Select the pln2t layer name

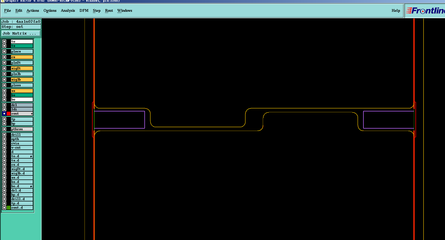click(x=22, y=63)
